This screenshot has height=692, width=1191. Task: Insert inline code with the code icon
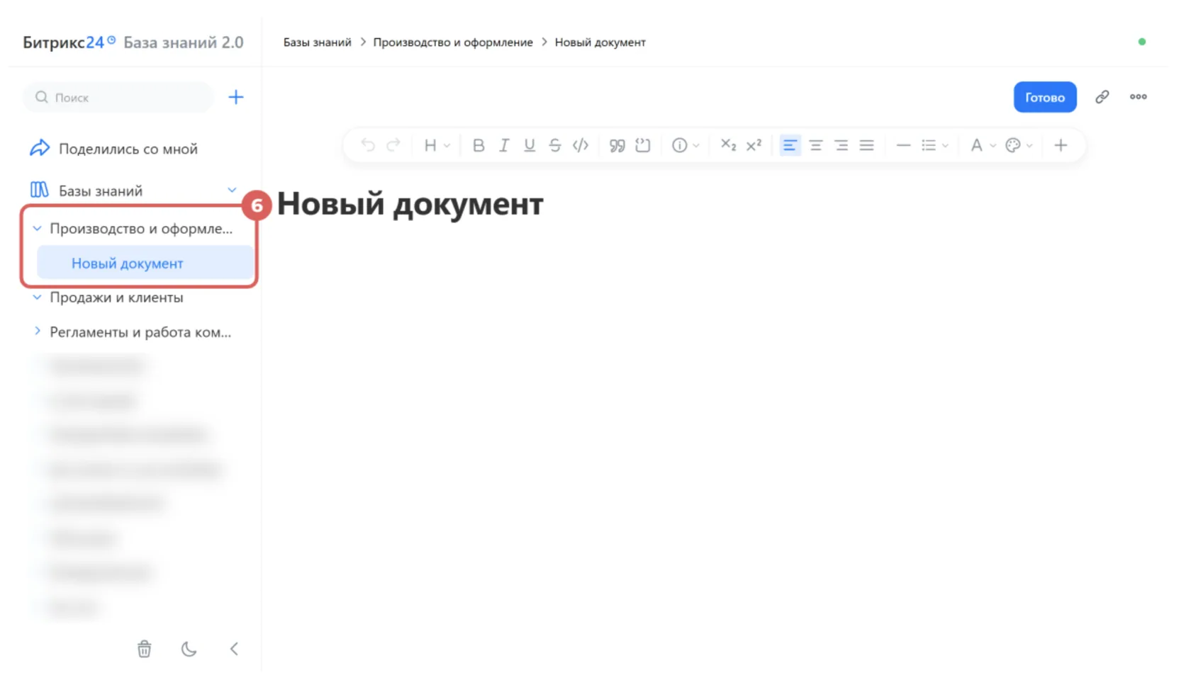click(581, 145)
